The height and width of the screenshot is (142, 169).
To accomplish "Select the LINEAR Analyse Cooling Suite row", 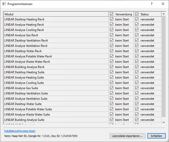I will 82,83.
